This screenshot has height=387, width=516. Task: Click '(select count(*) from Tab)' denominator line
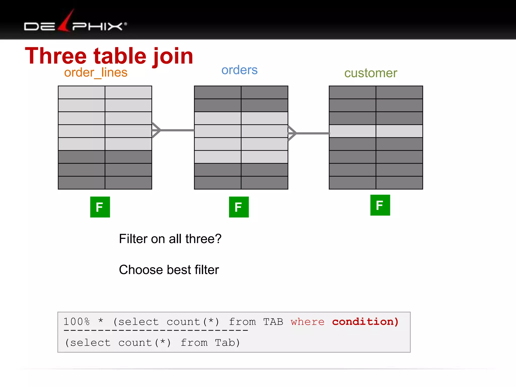(x=152, y=343)
